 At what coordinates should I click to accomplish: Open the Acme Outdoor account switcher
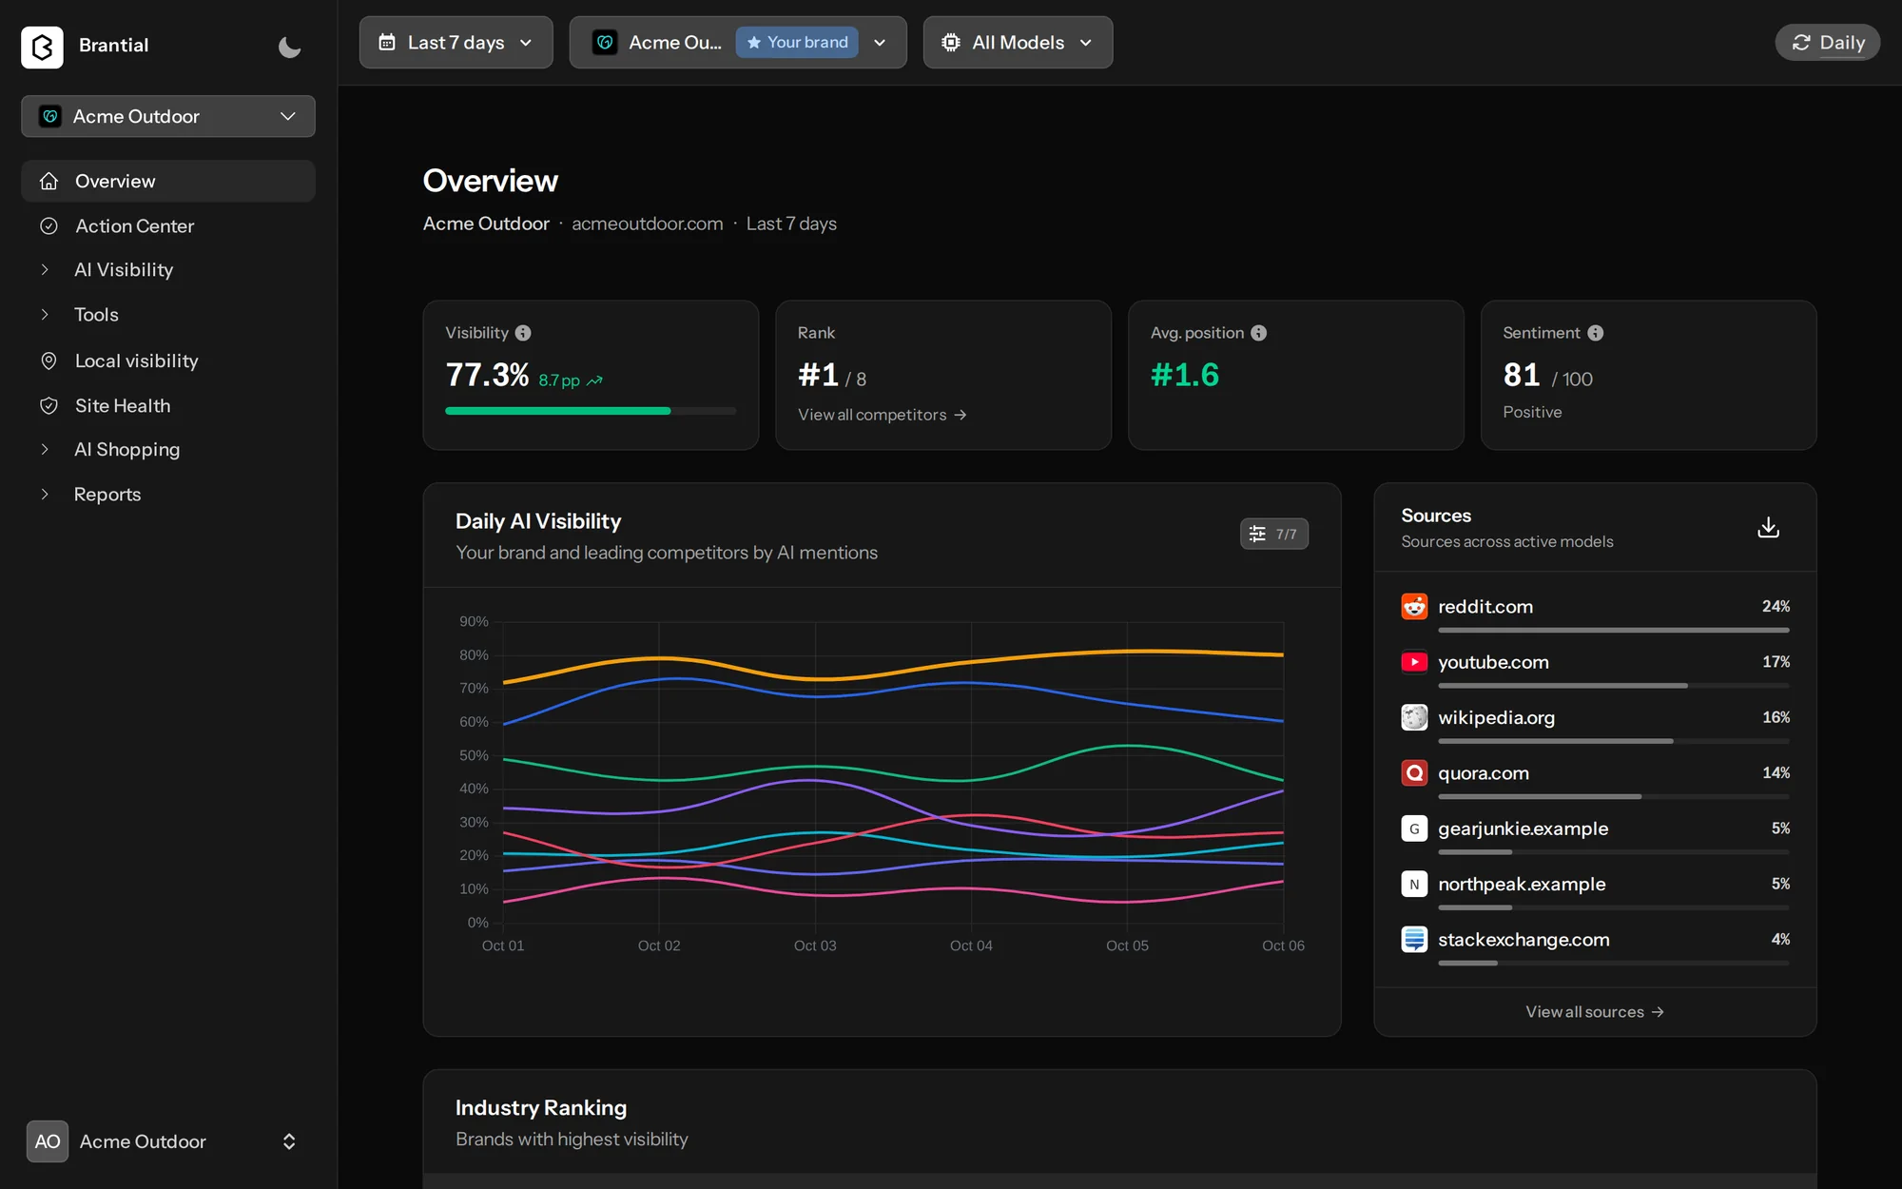tap(168, 1141)
